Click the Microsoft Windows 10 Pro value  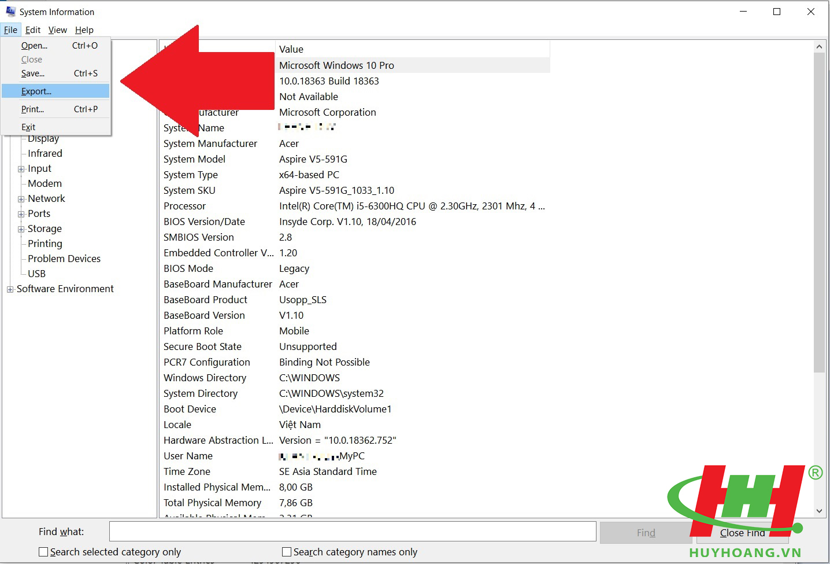[336, 65]
